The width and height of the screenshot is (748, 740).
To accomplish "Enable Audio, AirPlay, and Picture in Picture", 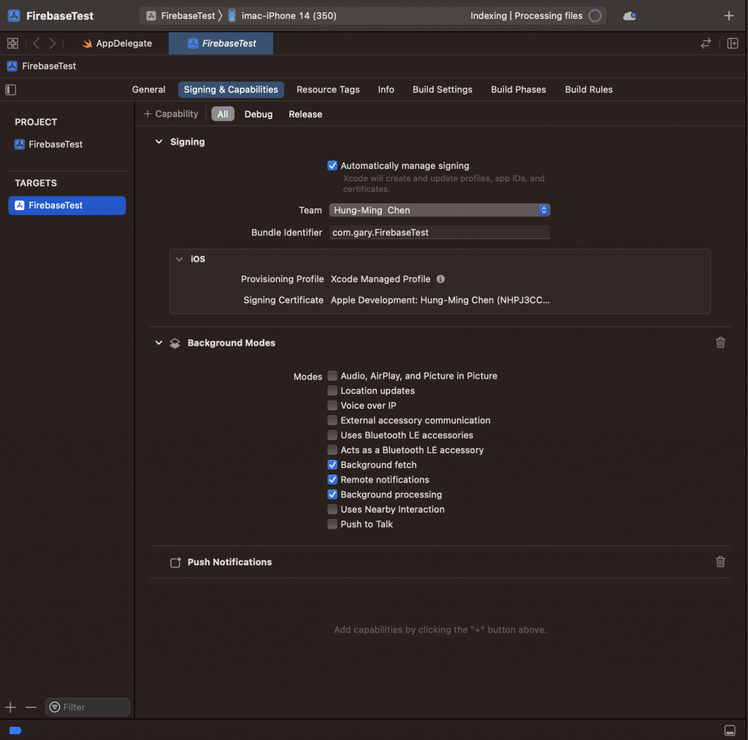I will 332,376.
